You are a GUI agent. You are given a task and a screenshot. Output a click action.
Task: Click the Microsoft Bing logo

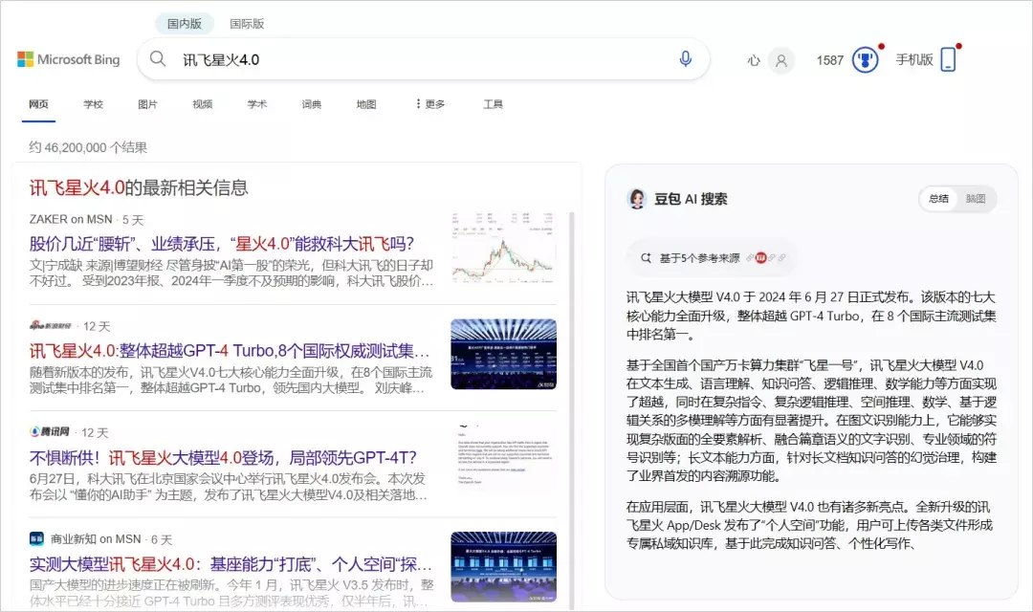pyautogui.click(x=69, y=59)
